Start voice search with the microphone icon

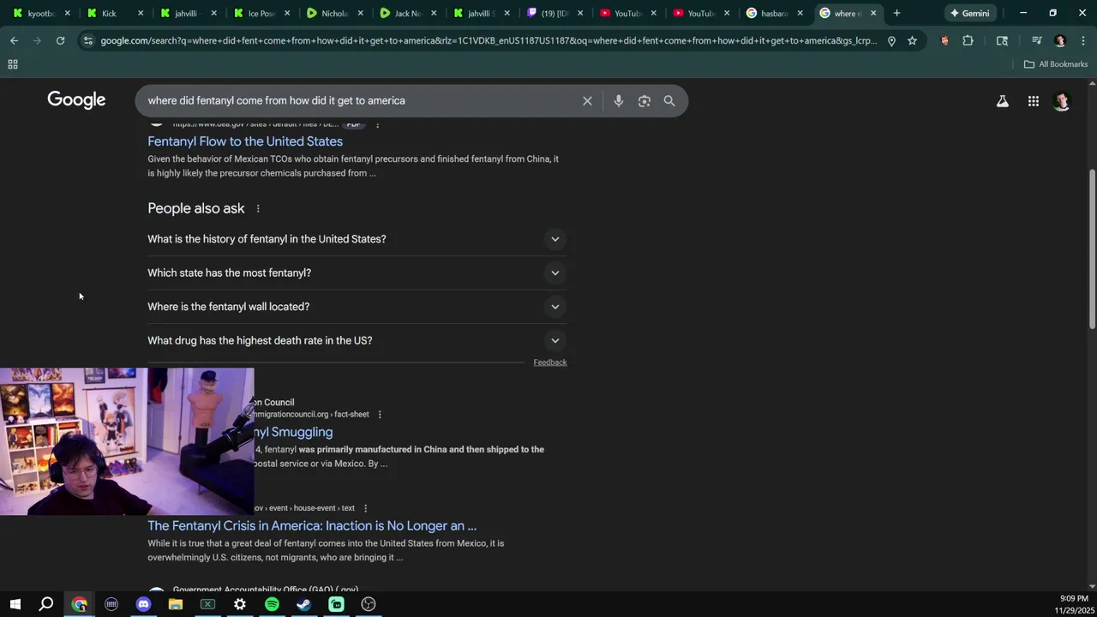click(618, 101)
